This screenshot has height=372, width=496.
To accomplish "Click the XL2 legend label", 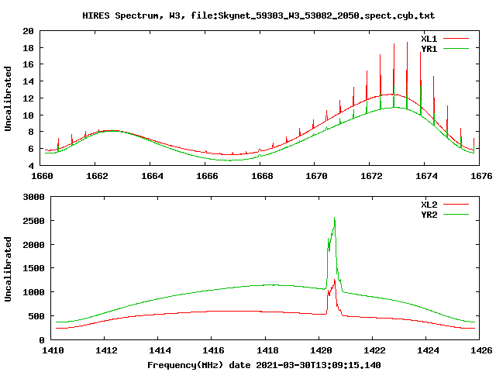I will 429,205.
